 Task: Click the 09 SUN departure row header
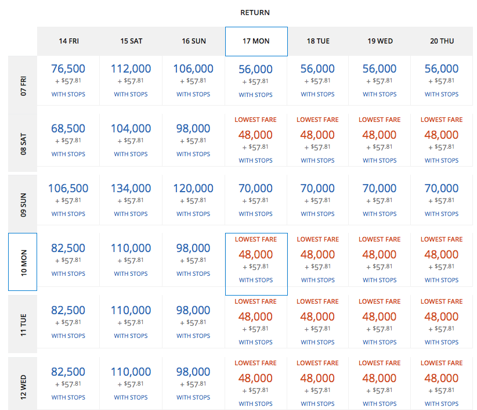click(23, 202)
